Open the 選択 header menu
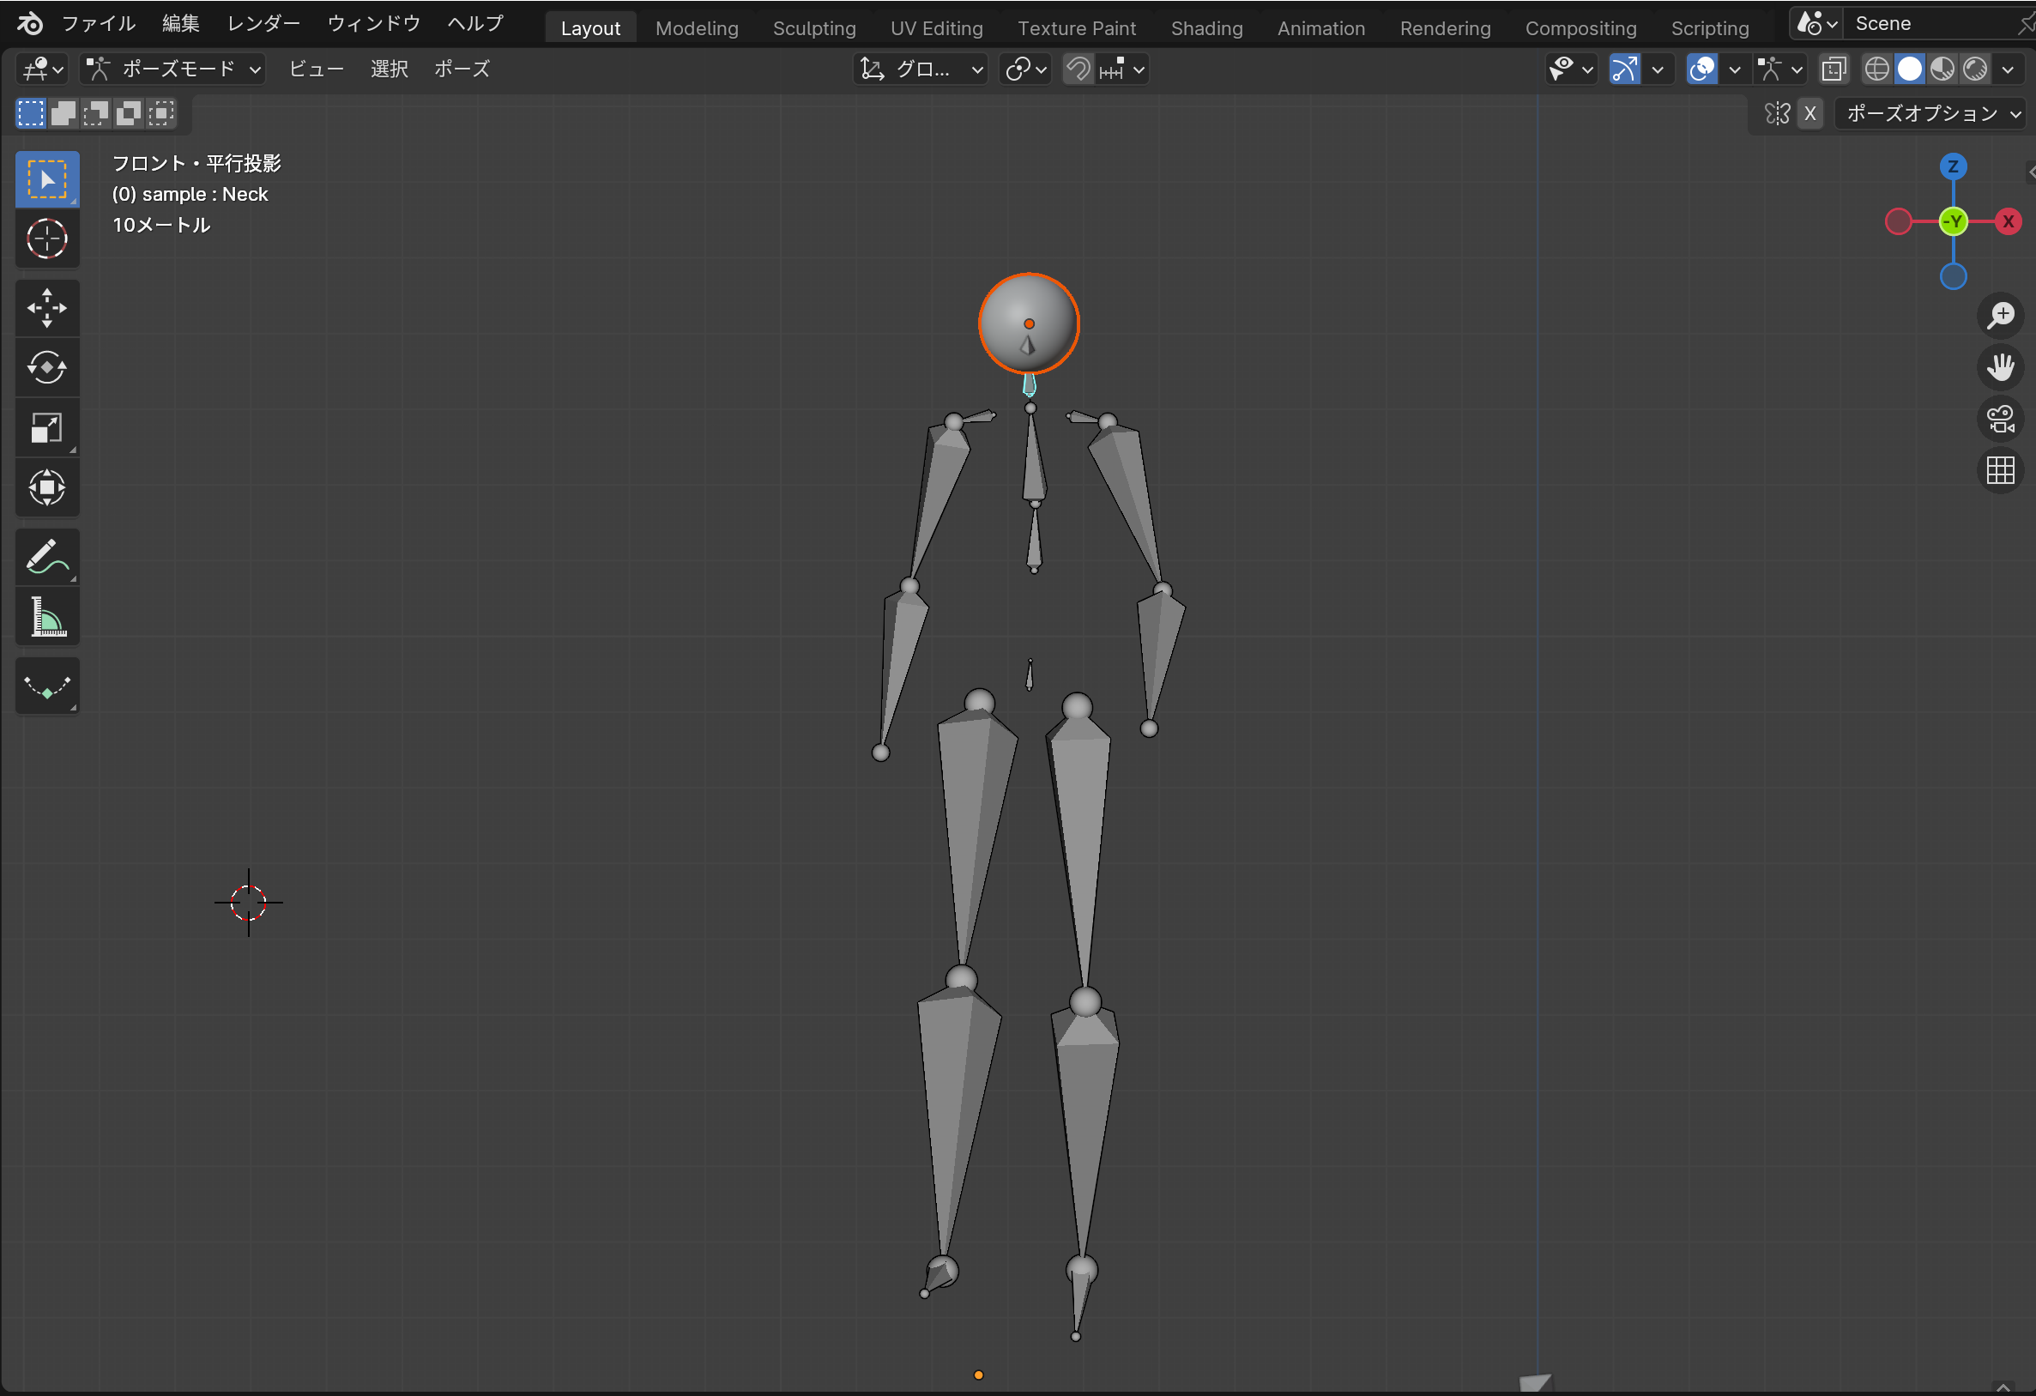This screenshot has height=1396, width=2036. point(390,69)
